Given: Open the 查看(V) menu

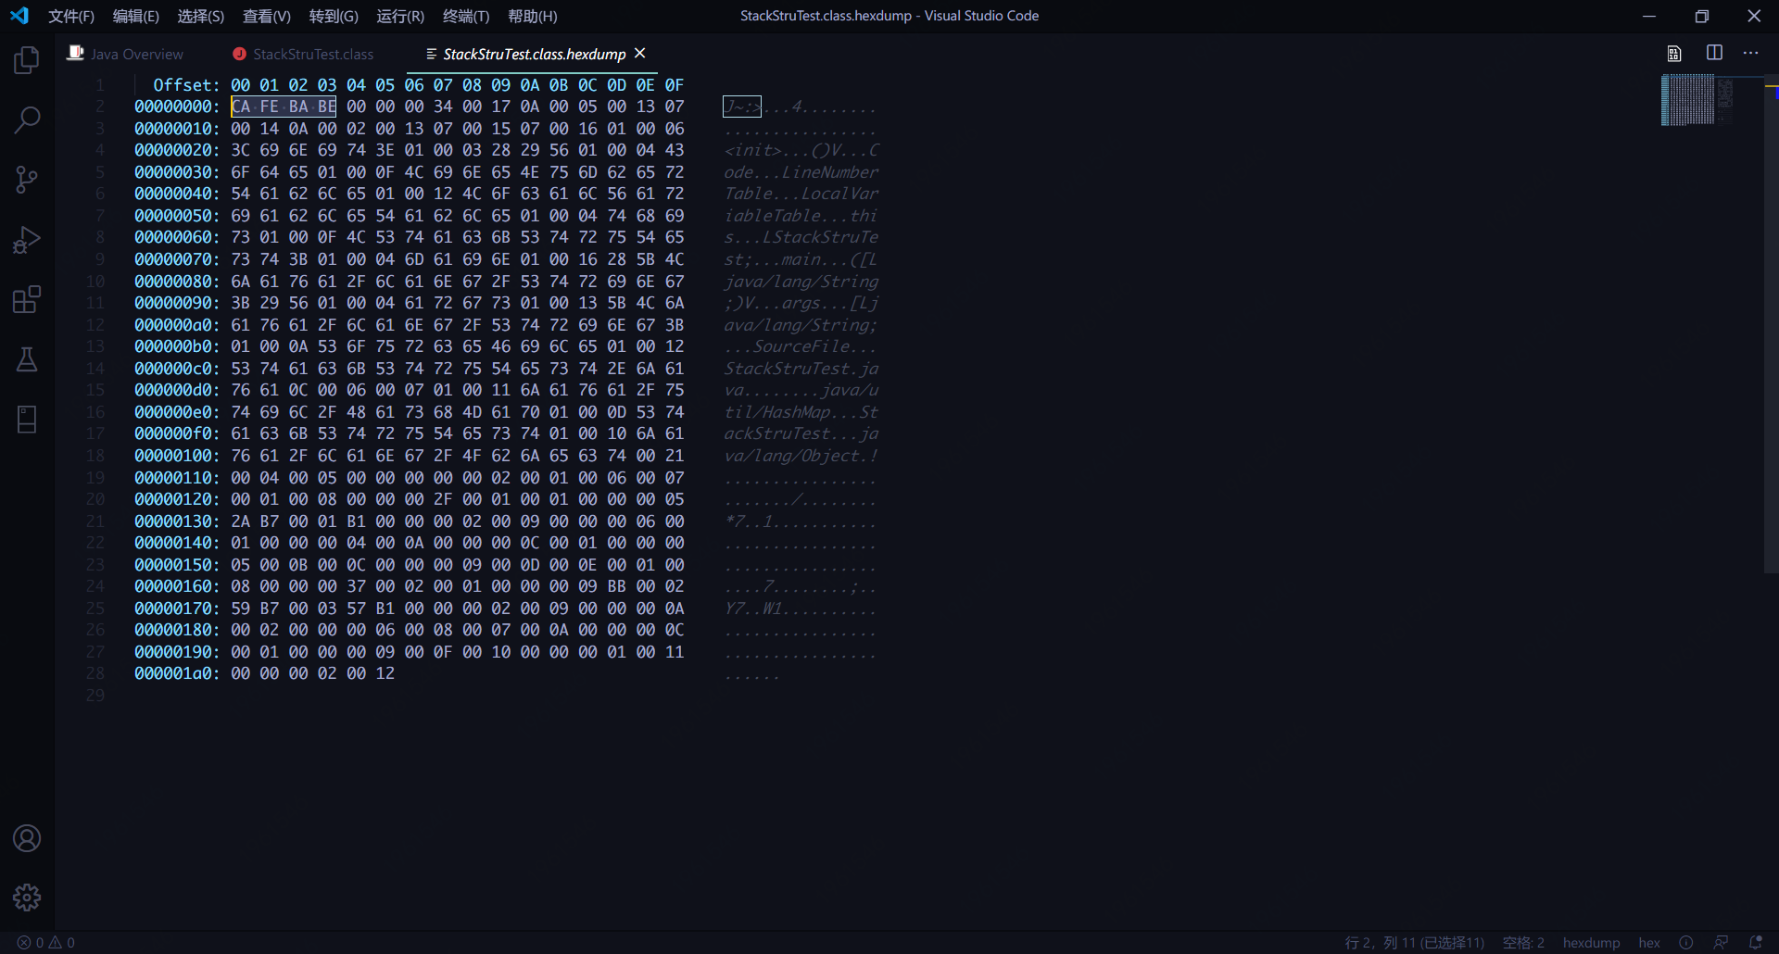Looking at the screenshot, I should coord(267,16).
